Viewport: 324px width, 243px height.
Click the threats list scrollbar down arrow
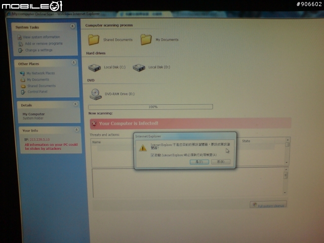(x=287, y=163)
